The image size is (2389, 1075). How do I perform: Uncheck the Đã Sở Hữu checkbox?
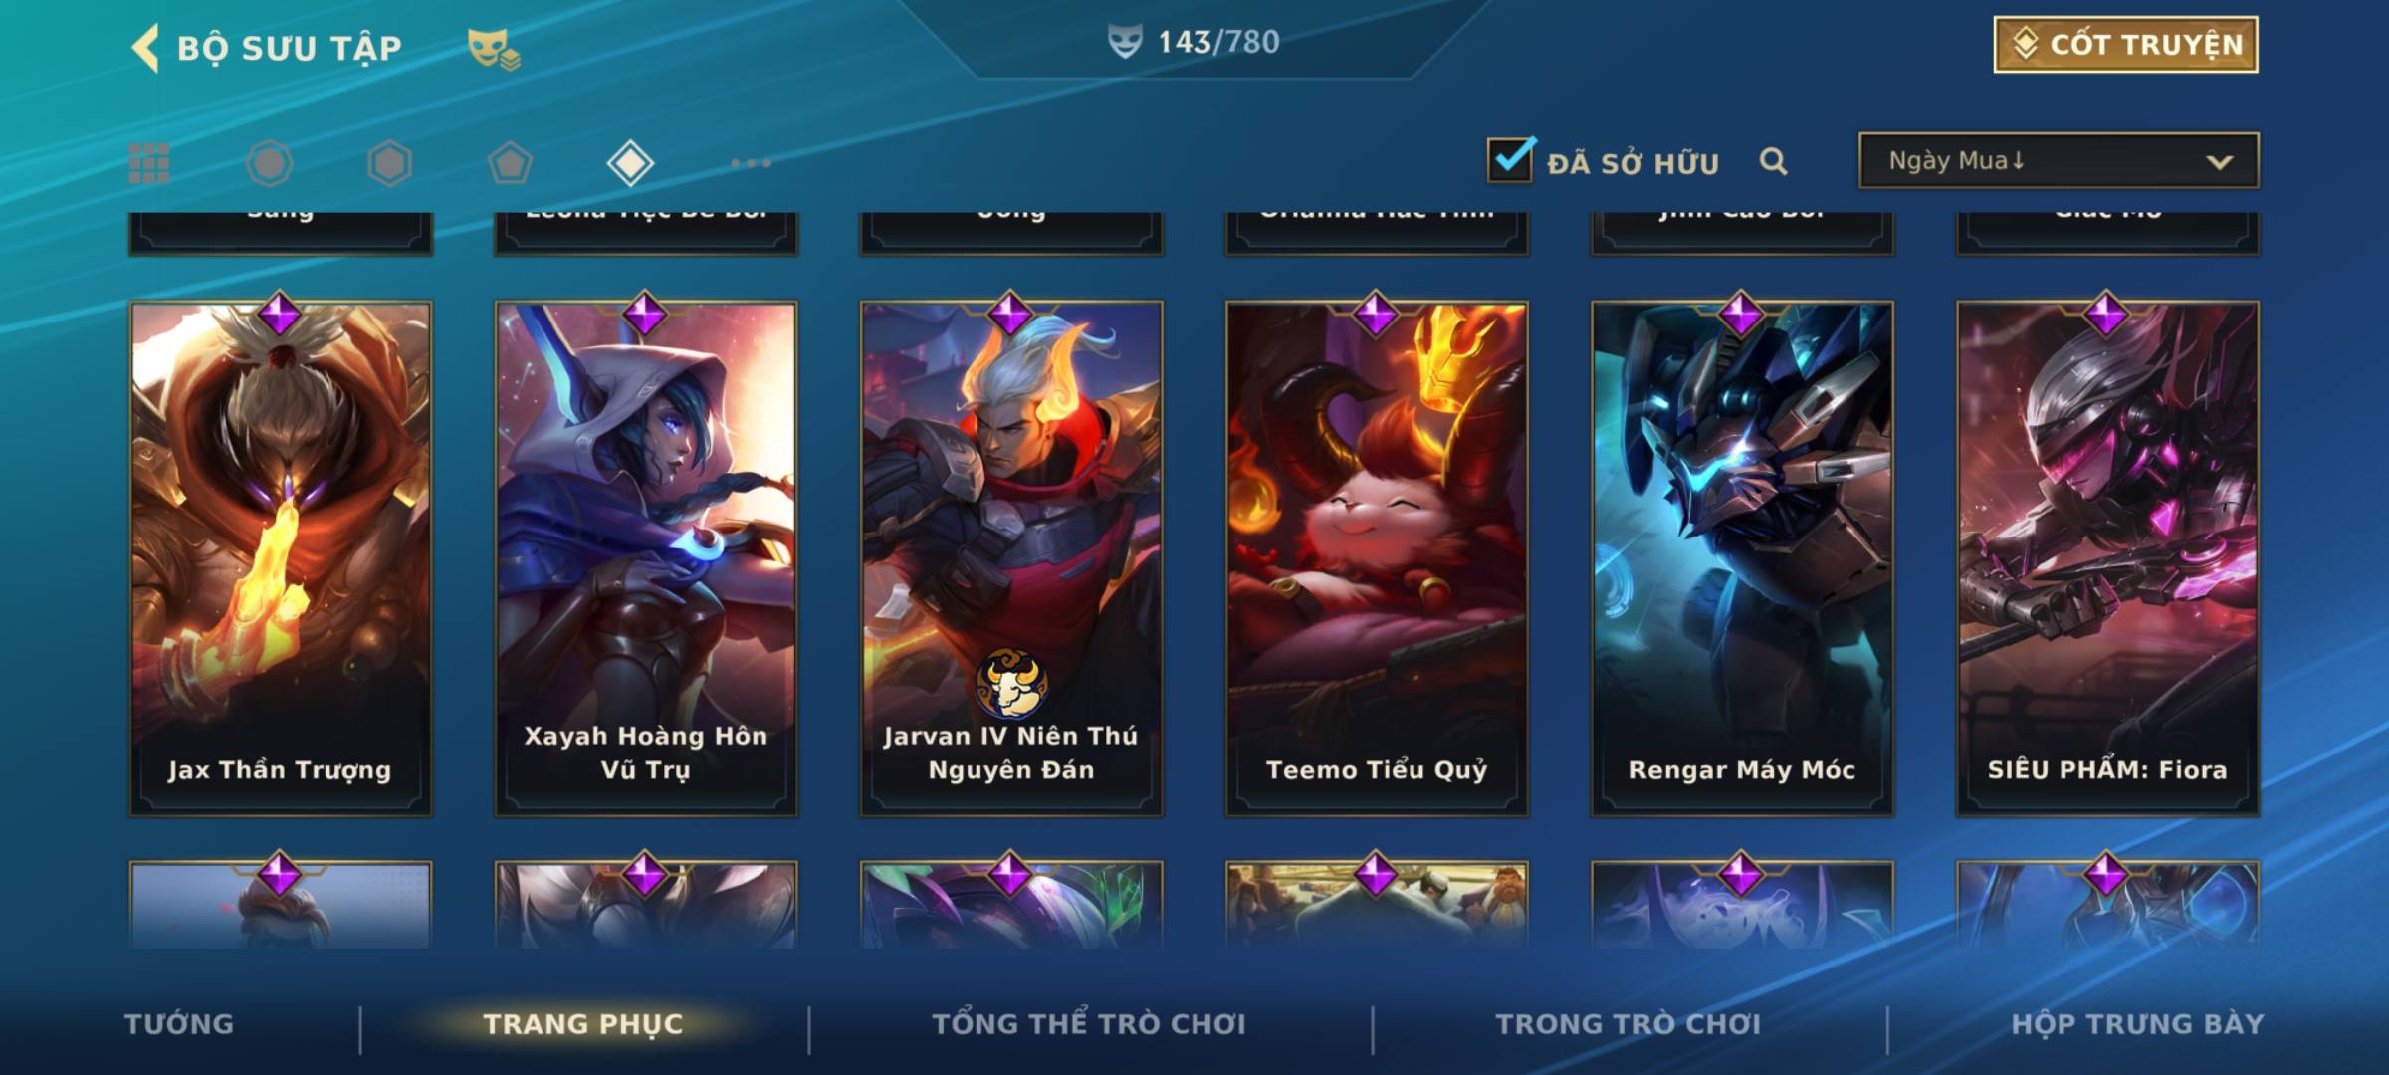[x=1510, y=159]
